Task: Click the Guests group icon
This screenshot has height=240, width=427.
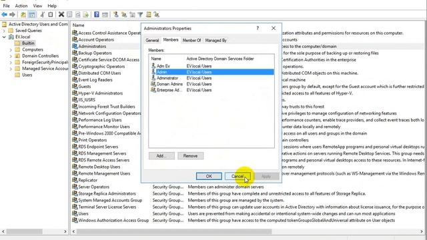Action: point(75,86)
